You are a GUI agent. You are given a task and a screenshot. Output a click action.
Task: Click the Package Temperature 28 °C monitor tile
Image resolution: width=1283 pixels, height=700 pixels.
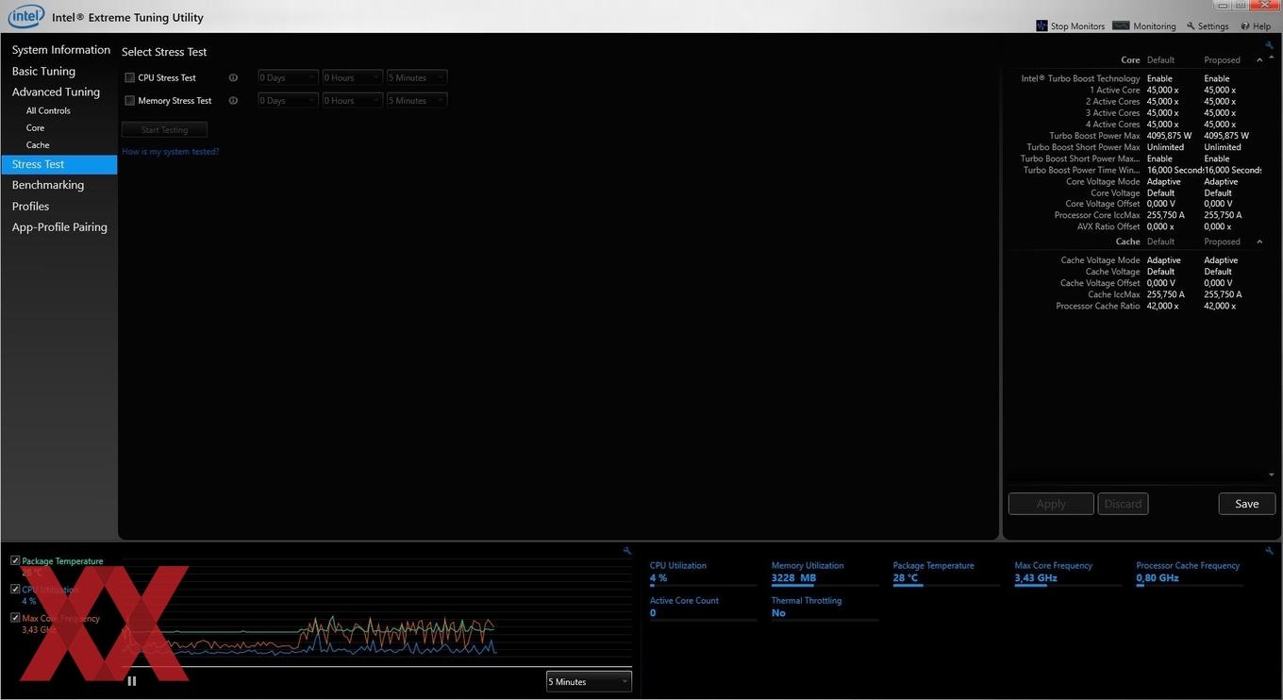pyautogui.click(x=946, y=573)
